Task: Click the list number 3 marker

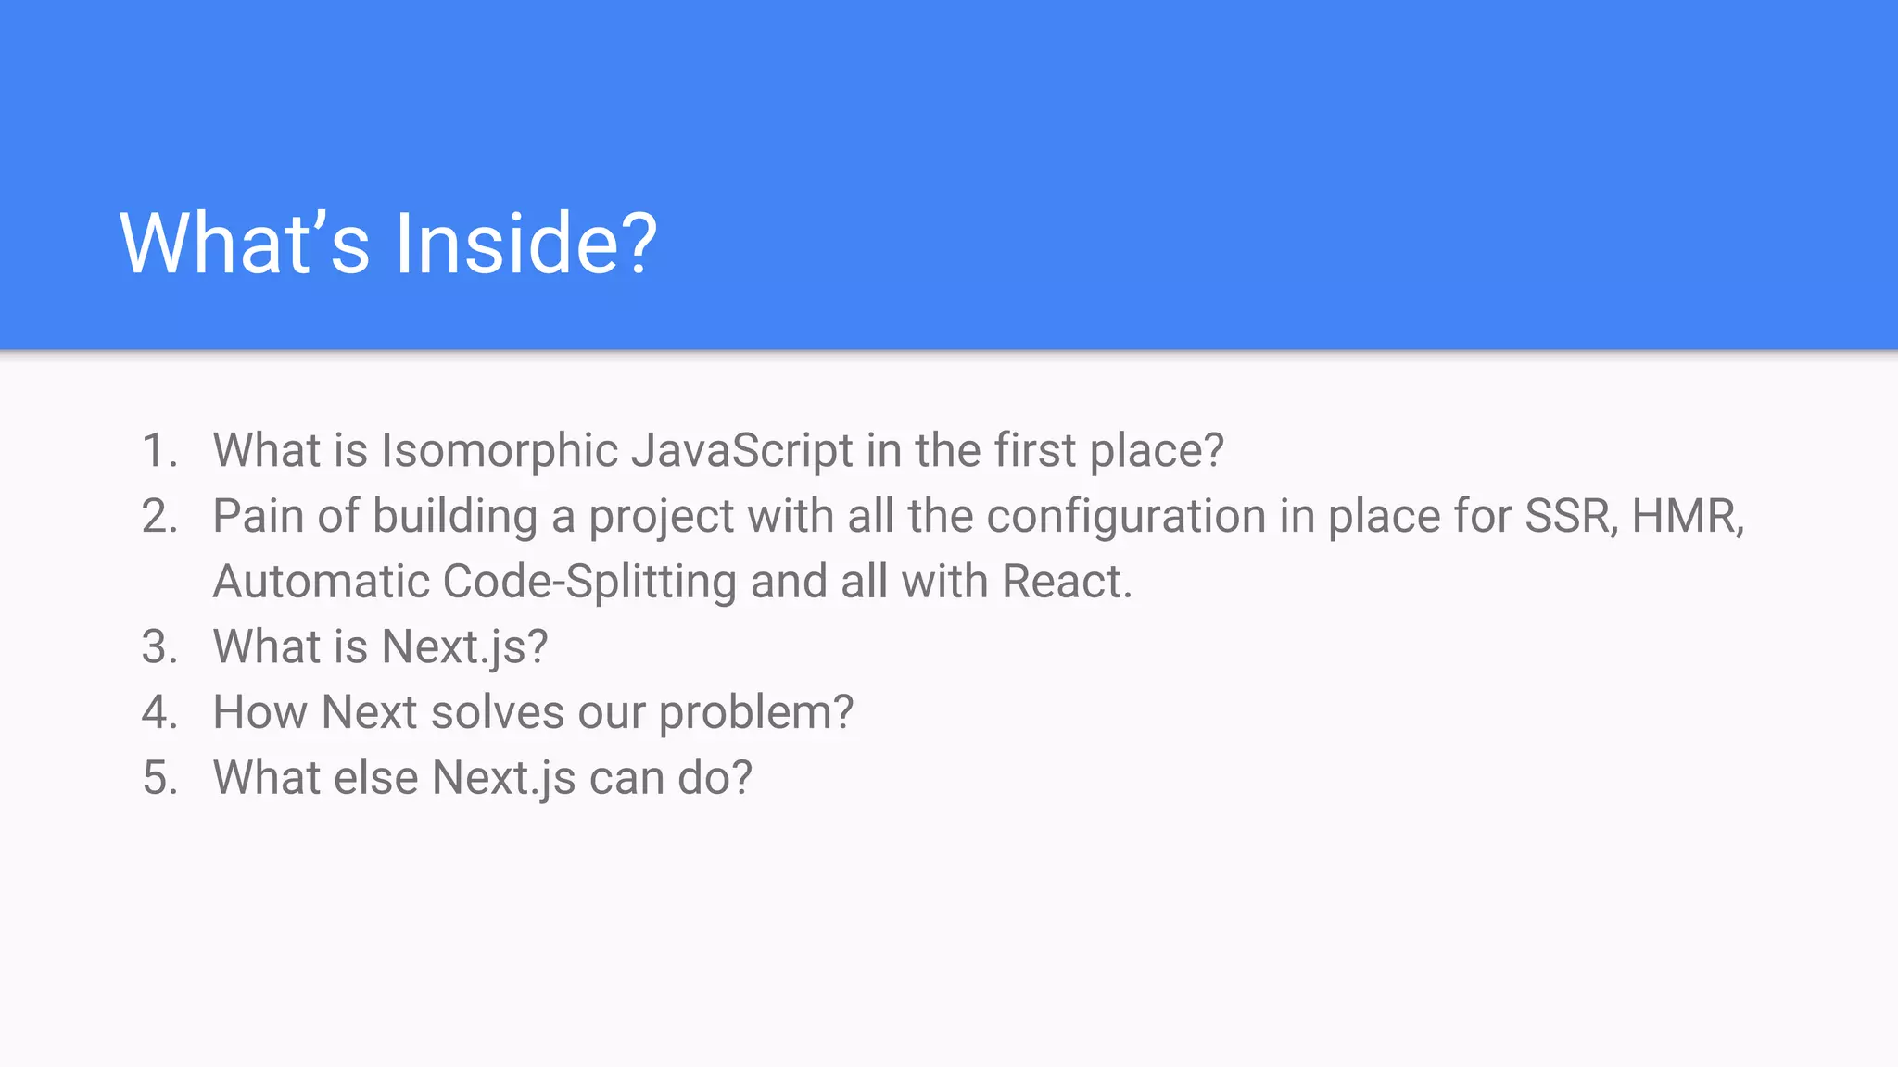Action: (159, 647)
